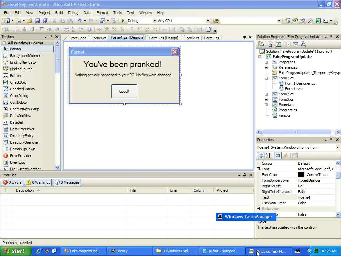Click View Code icon in Solution Explorer

coord(288,44)
